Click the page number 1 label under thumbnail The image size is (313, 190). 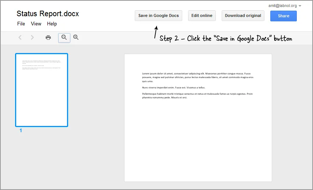click(21, 130)
